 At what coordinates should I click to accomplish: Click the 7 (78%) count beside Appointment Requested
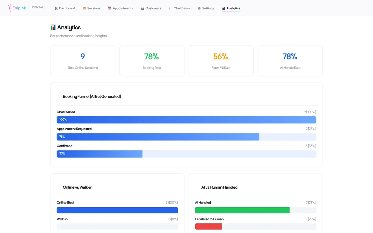(x=311, y=129)
